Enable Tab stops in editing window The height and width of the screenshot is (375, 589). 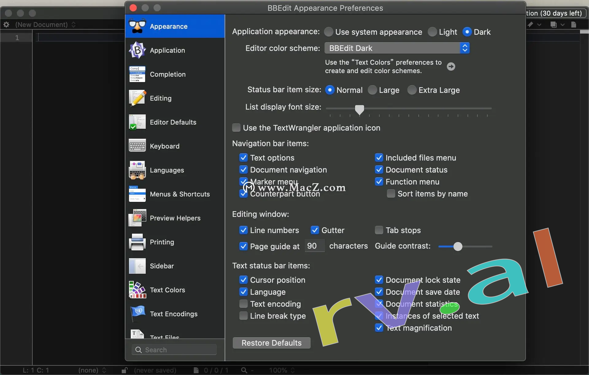379,230
